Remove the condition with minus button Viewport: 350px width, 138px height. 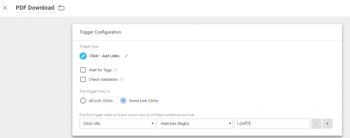coord(316,124)
